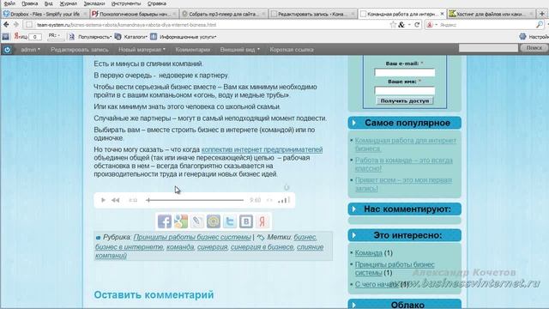Open Редактировать запись in admin bar
Image resolution: width=549 pixels, height=309 pixels.
[x=80, y=50]
